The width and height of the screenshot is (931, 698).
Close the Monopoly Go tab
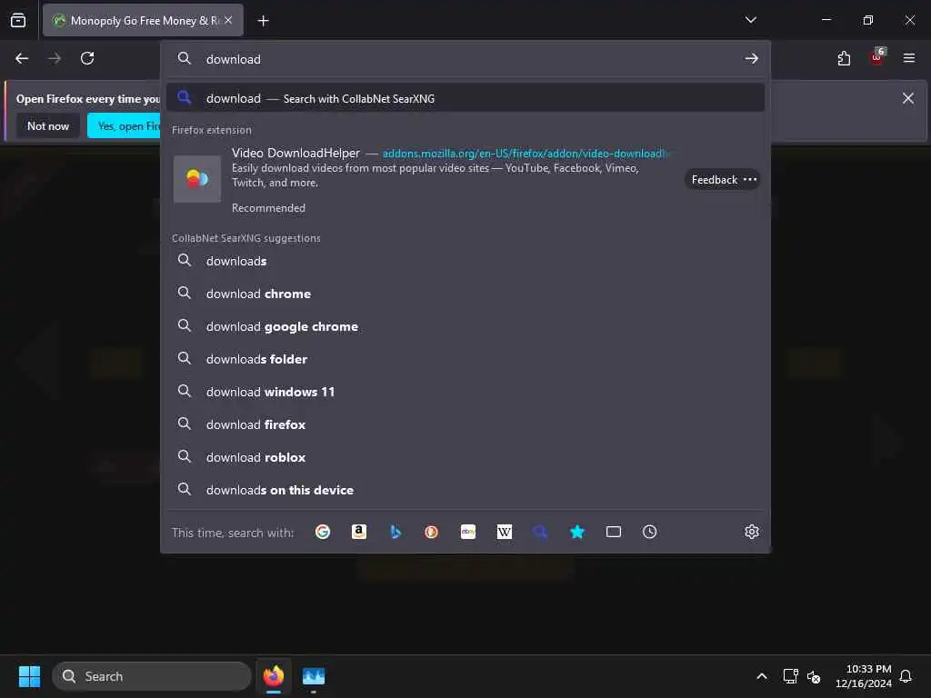point(228,20)
